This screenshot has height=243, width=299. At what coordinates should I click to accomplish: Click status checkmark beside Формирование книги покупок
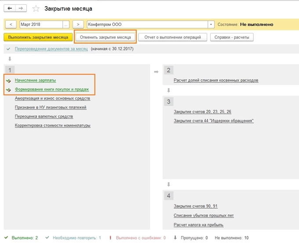click(x=8, y=90)
